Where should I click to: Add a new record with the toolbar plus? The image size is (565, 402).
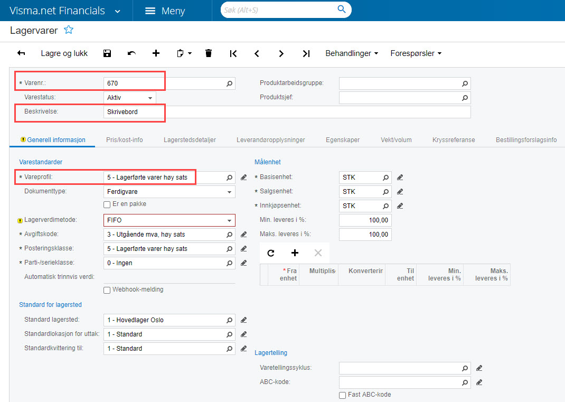click(x=156, y=53)
